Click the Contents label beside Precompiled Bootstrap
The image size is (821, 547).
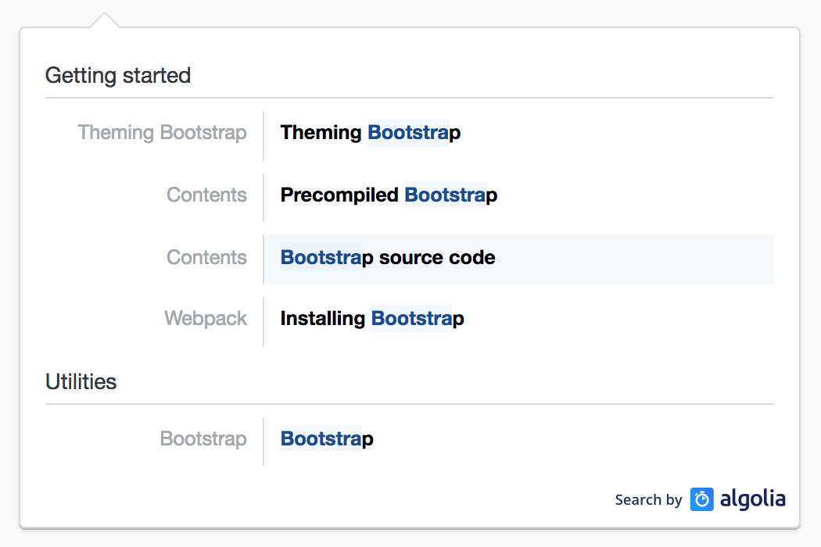(206, 195)
